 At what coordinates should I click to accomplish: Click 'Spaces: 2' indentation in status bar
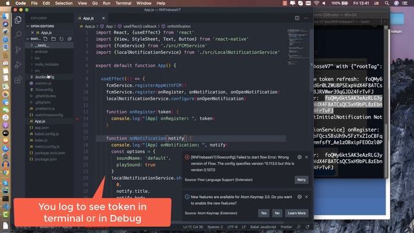click(215, 227)
